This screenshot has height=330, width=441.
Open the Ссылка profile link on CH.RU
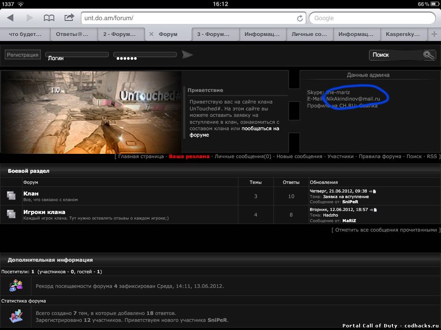[368, 106]
